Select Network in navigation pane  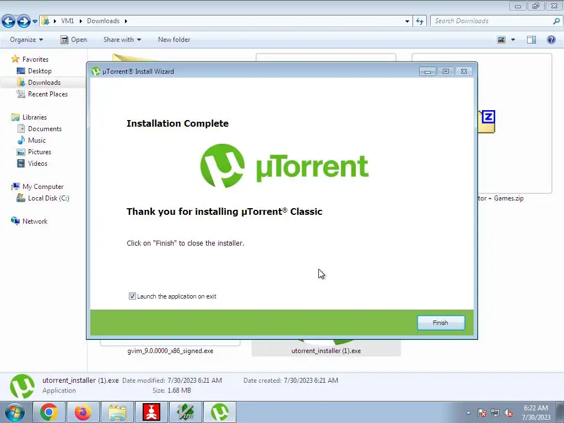35,221
